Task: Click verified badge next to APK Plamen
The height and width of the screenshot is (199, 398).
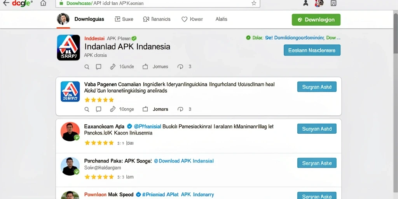Action: [134, 38]
